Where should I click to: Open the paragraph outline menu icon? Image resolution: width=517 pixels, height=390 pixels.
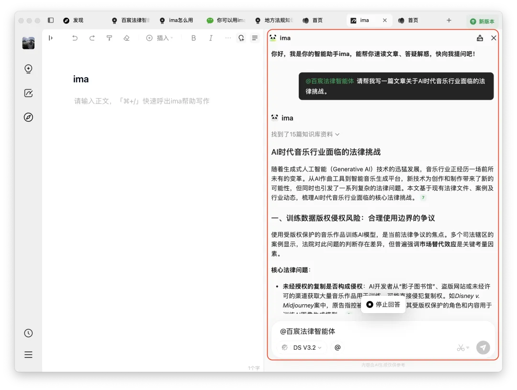tap(255, 38)
